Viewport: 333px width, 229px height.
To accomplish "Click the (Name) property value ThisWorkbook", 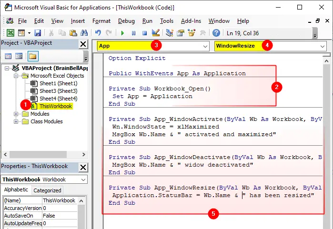I will click(x=60, y=200).
